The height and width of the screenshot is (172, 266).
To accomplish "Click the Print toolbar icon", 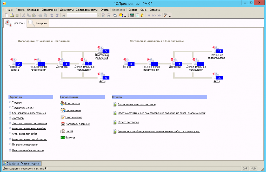I will (40, 15).
